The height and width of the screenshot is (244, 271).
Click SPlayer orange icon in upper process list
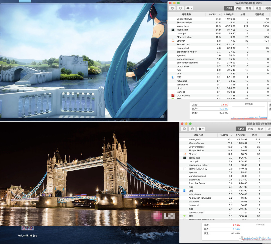pos(173,41)
